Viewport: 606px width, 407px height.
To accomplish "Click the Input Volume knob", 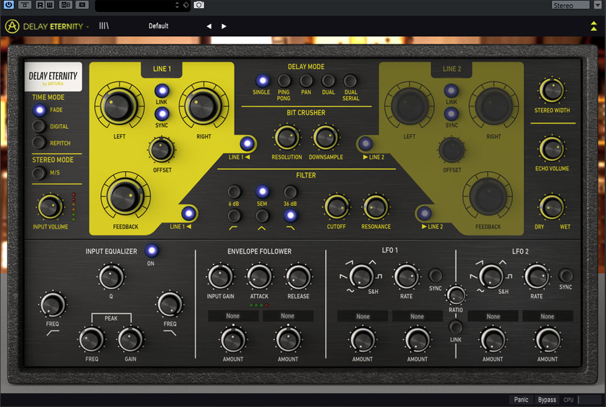I will [x=50, y=207].
